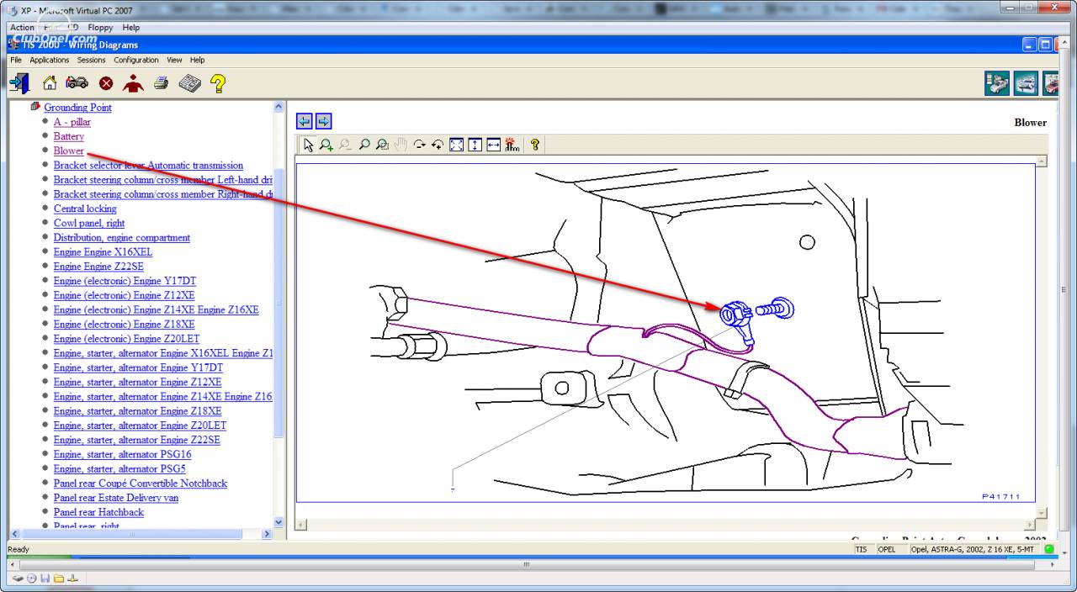
Task: Open help with the yellow question mark
Action: (217, 83)
